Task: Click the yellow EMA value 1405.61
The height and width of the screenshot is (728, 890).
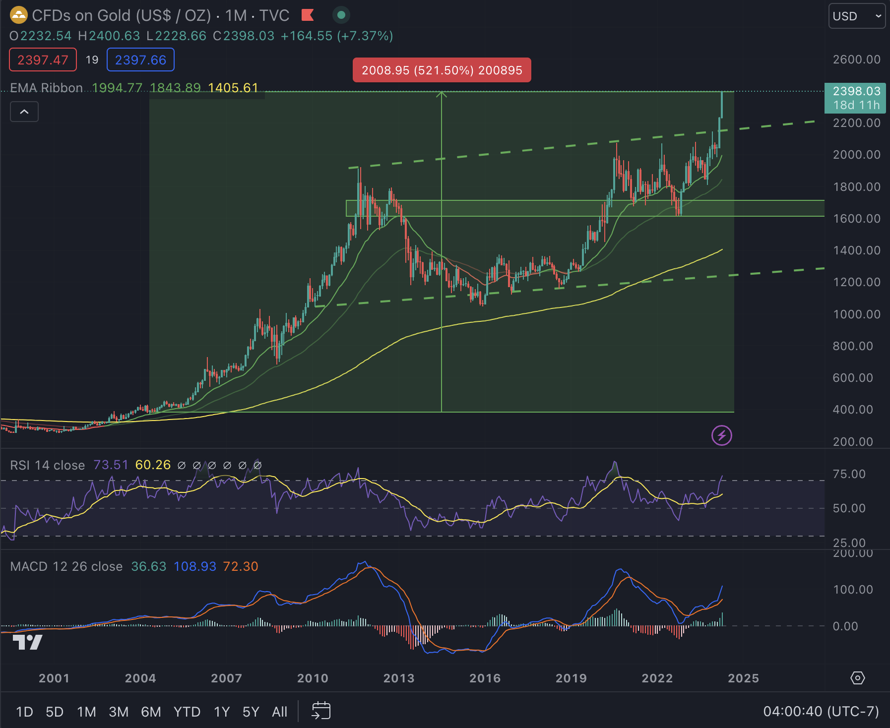Action: tap(233, 88)
